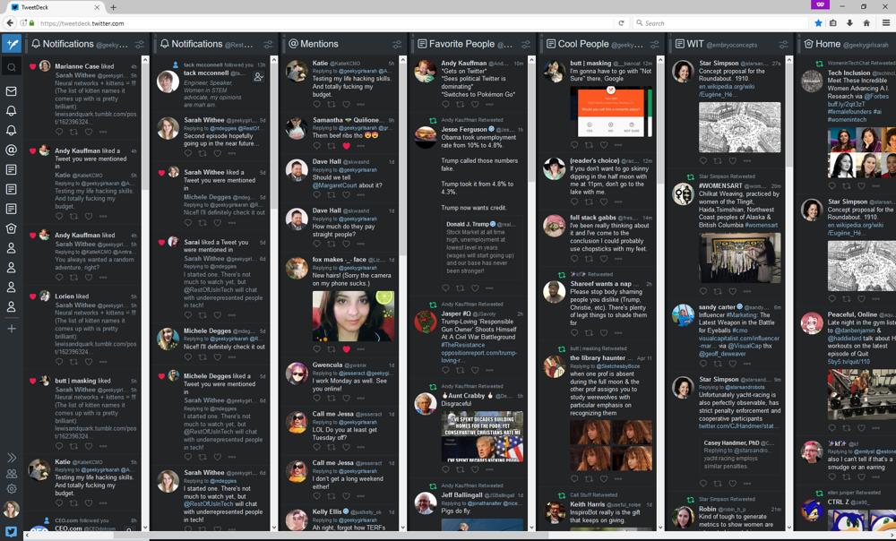
Task: Click the Mentions column header
Action: click(319, 44)
